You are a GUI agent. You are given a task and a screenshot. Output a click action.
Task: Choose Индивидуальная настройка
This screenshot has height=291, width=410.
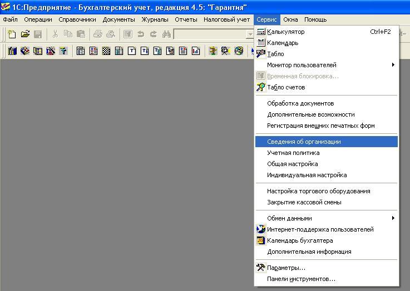pyautogui.click(x=327, y=175)
